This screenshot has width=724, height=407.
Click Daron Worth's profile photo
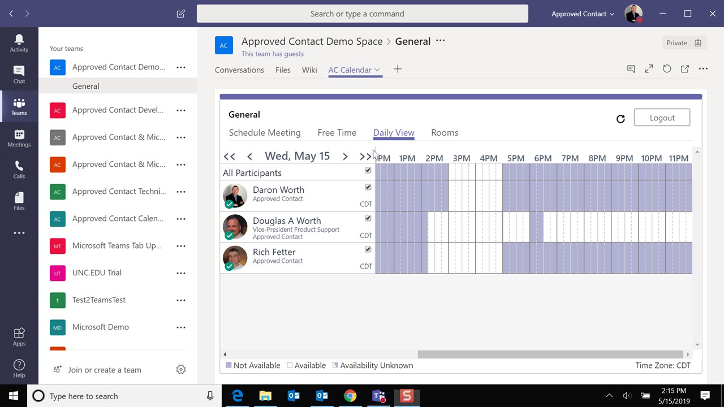pyautogui.click(x=235, y=196)
